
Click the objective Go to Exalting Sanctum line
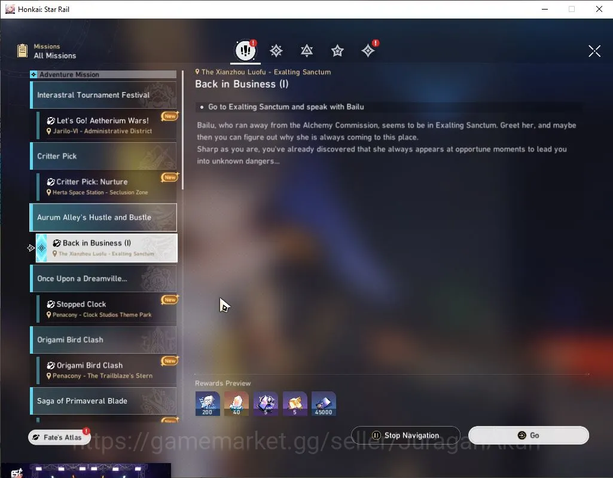point(286,107)
